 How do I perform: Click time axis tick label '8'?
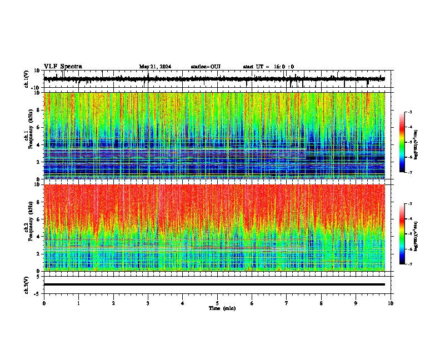pyautogui.click(x=321, y=303)
